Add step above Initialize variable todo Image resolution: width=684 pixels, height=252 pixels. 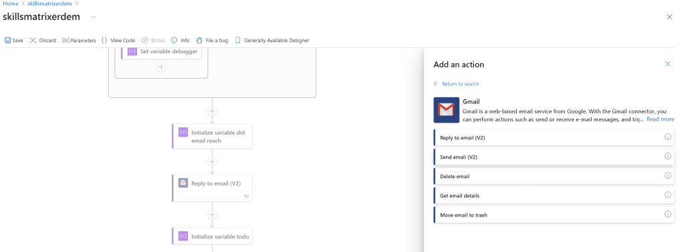[x=212, y=215]
